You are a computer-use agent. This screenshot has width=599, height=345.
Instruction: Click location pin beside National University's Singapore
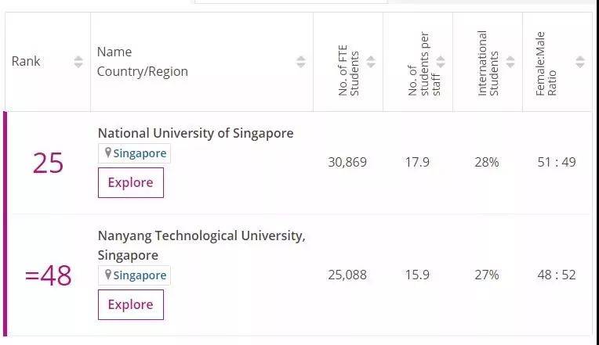coord(108,153)
